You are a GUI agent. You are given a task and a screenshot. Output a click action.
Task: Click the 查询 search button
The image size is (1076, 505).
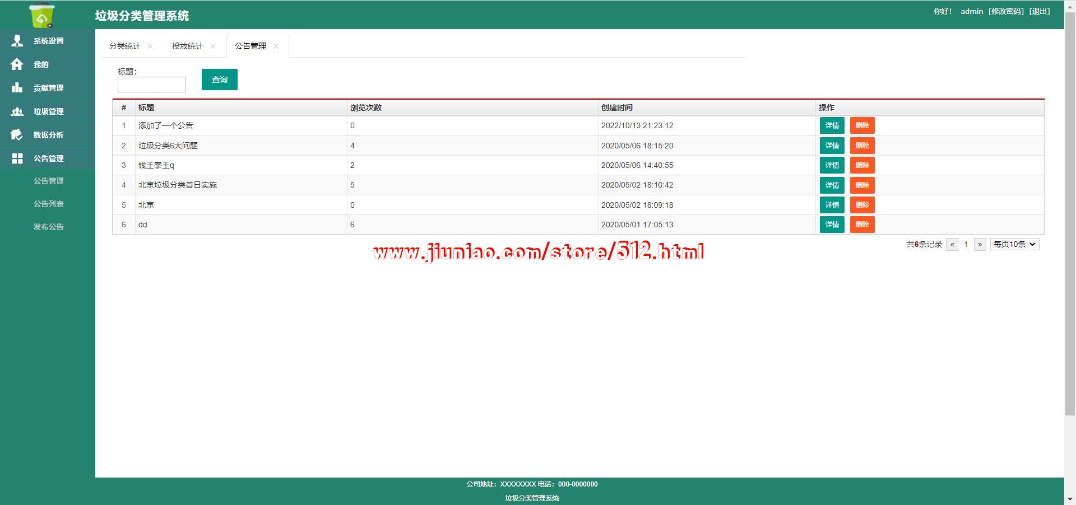pyautogui.click(x=220, y=80)
